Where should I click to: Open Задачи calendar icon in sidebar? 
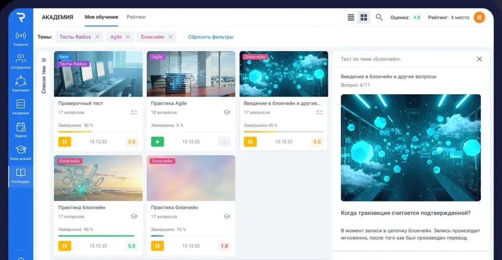point(21,129)
